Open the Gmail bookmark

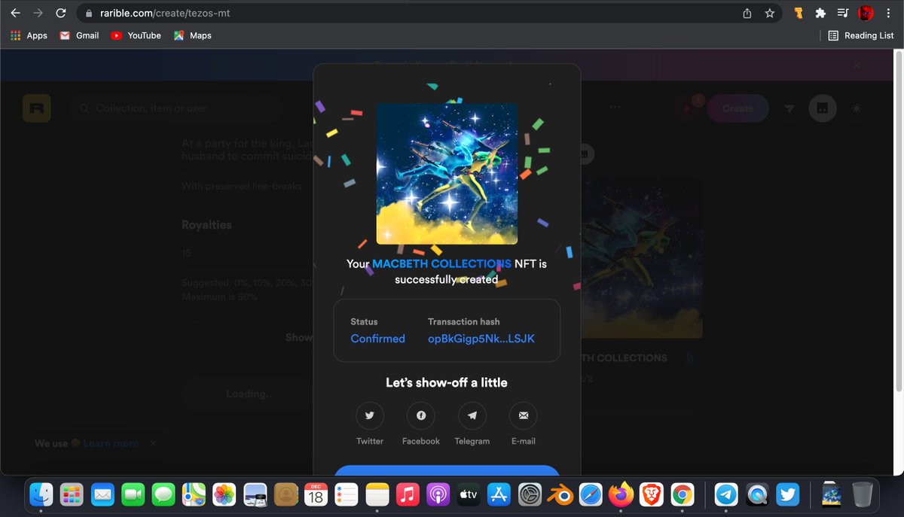click(80, 35)
